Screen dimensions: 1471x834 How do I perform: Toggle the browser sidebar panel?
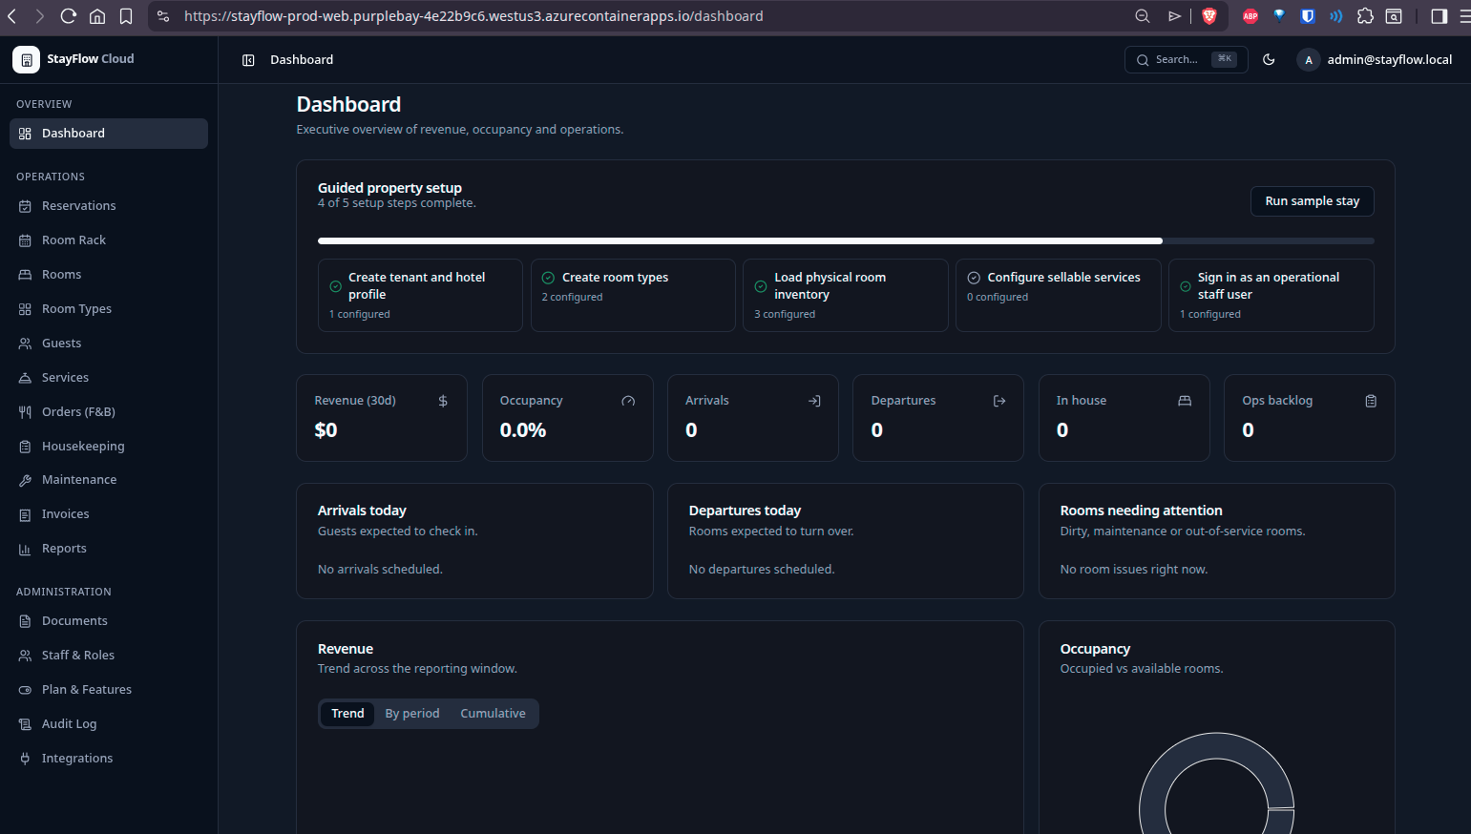1439,16
